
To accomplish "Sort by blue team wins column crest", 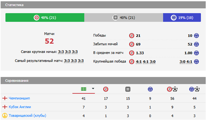I will pyautogui.click(x=150, y=89).
